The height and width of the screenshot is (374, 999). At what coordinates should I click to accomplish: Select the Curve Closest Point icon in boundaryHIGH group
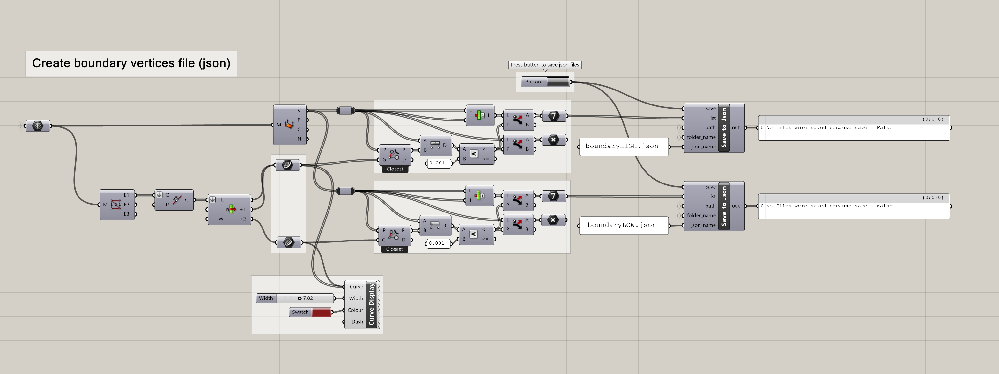point(394,155)
